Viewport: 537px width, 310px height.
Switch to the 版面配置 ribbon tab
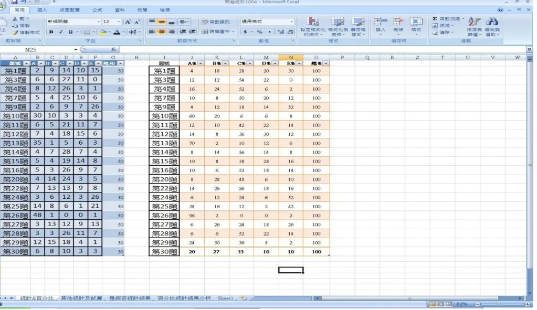69,10
